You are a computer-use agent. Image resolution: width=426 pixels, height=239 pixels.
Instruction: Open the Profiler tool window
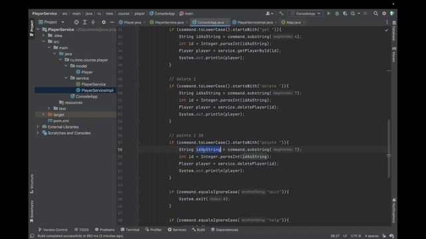[154, 230]
